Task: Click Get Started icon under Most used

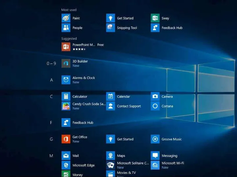Action: [111, 18]
